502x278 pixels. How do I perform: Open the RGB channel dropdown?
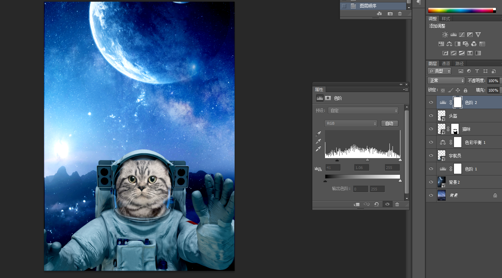[x=351, y=123]
